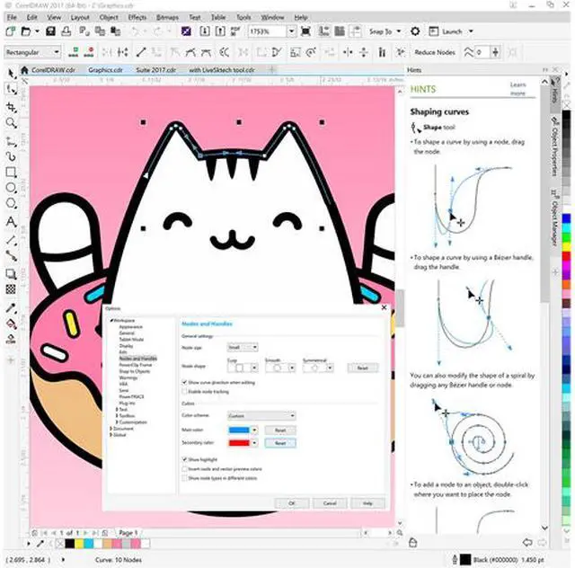This screenshot has width=575, height=568.
Task: Enable node tracking checkbox
Action: (x=184, y=392)
